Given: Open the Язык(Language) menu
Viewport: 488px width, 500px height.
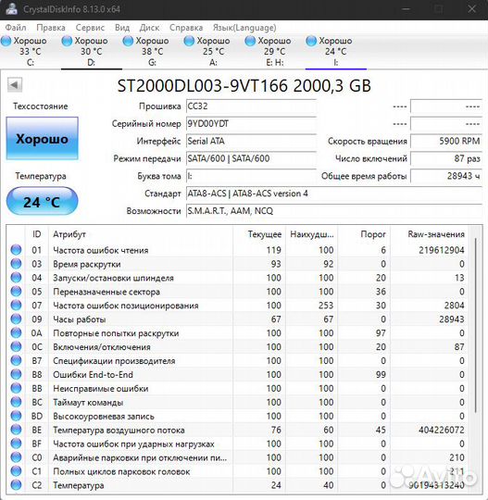Looking at the screenshot, I should point(244,28).
